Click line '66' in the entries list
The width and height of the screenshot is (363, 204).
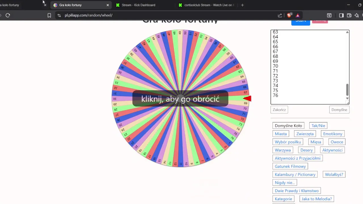(x=275, y=46)
